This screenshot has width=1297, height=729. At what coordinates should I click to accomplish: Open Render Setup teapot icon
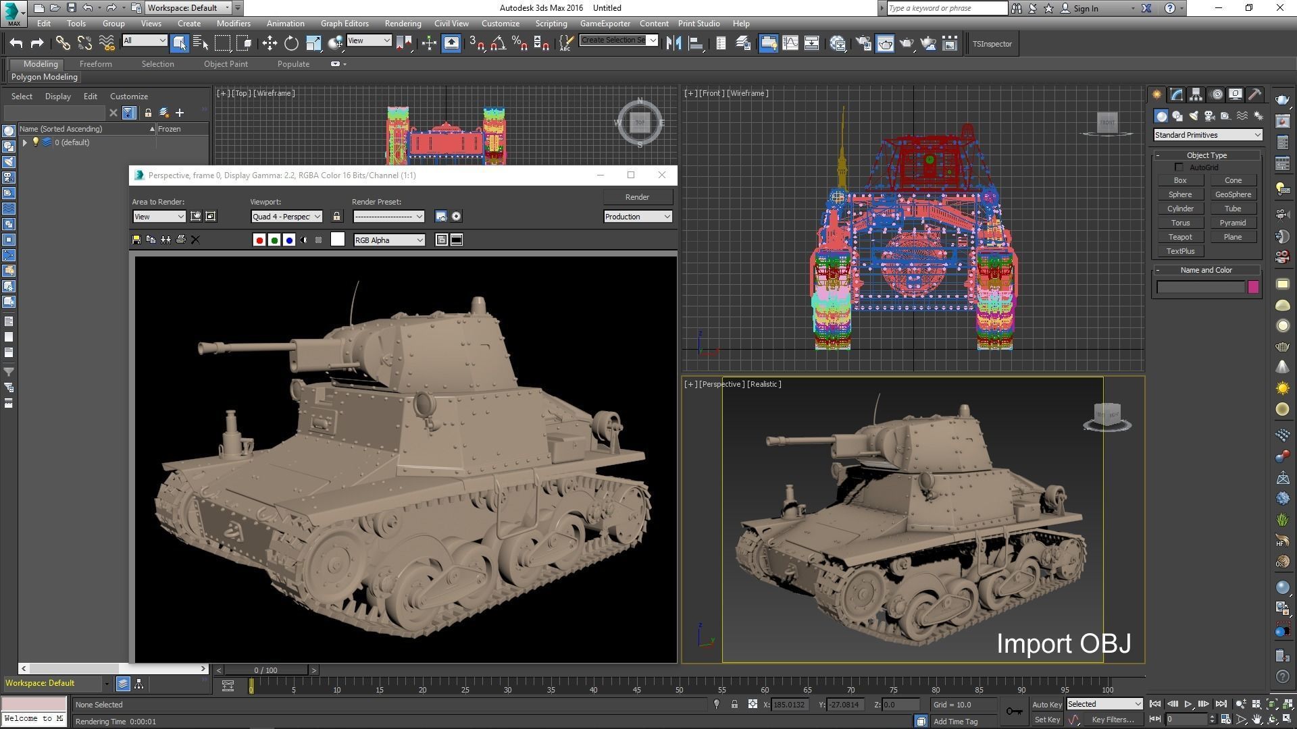click(x=863, y=43)
